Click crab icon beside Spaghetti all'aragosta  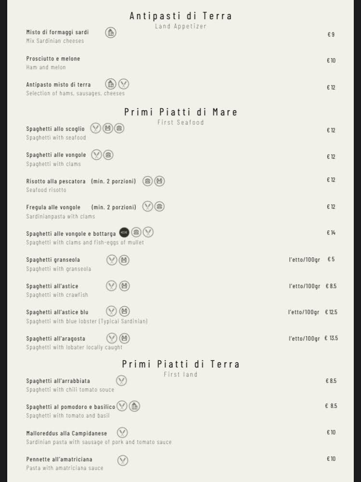click(x=124, y=338)
